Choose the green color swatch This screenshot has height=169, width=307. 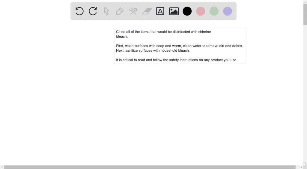[x=214, y=11]
